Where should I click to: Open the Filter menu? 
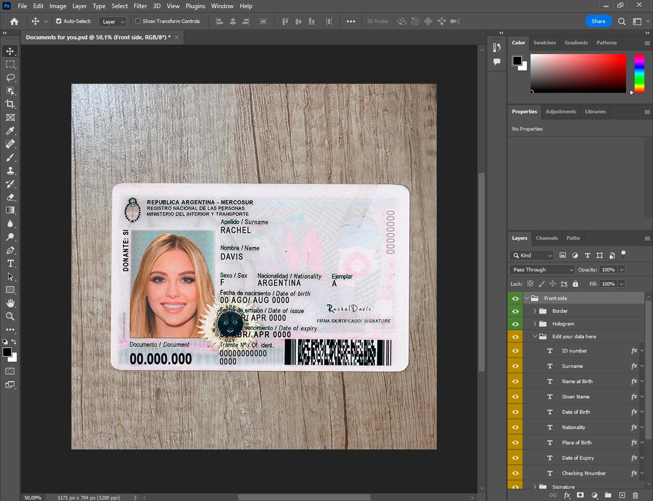pyautogui.click(x=140, y=6)
